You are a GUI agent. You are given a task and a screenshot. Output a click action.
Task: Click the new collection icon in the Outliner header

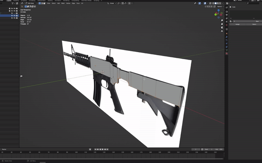[17, 3]
